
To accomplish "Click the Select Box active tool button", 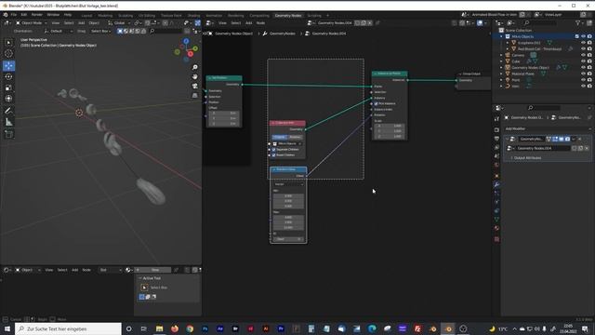I will [144, 288].
